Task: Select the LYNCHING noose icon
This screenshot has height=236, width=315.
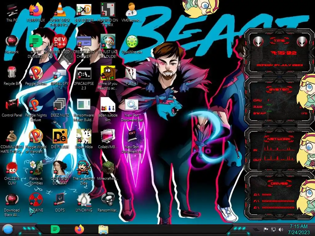Action: 84,203
